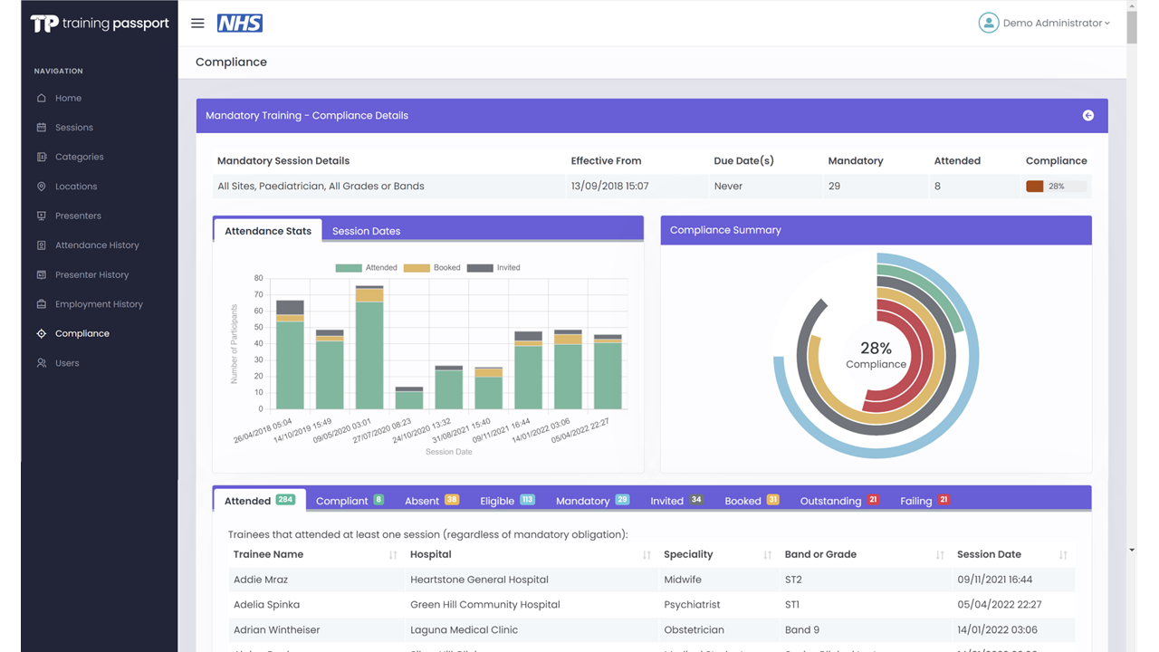
Task: Toggle the Invited legend item in the chart
Action: tap(493, 268)
